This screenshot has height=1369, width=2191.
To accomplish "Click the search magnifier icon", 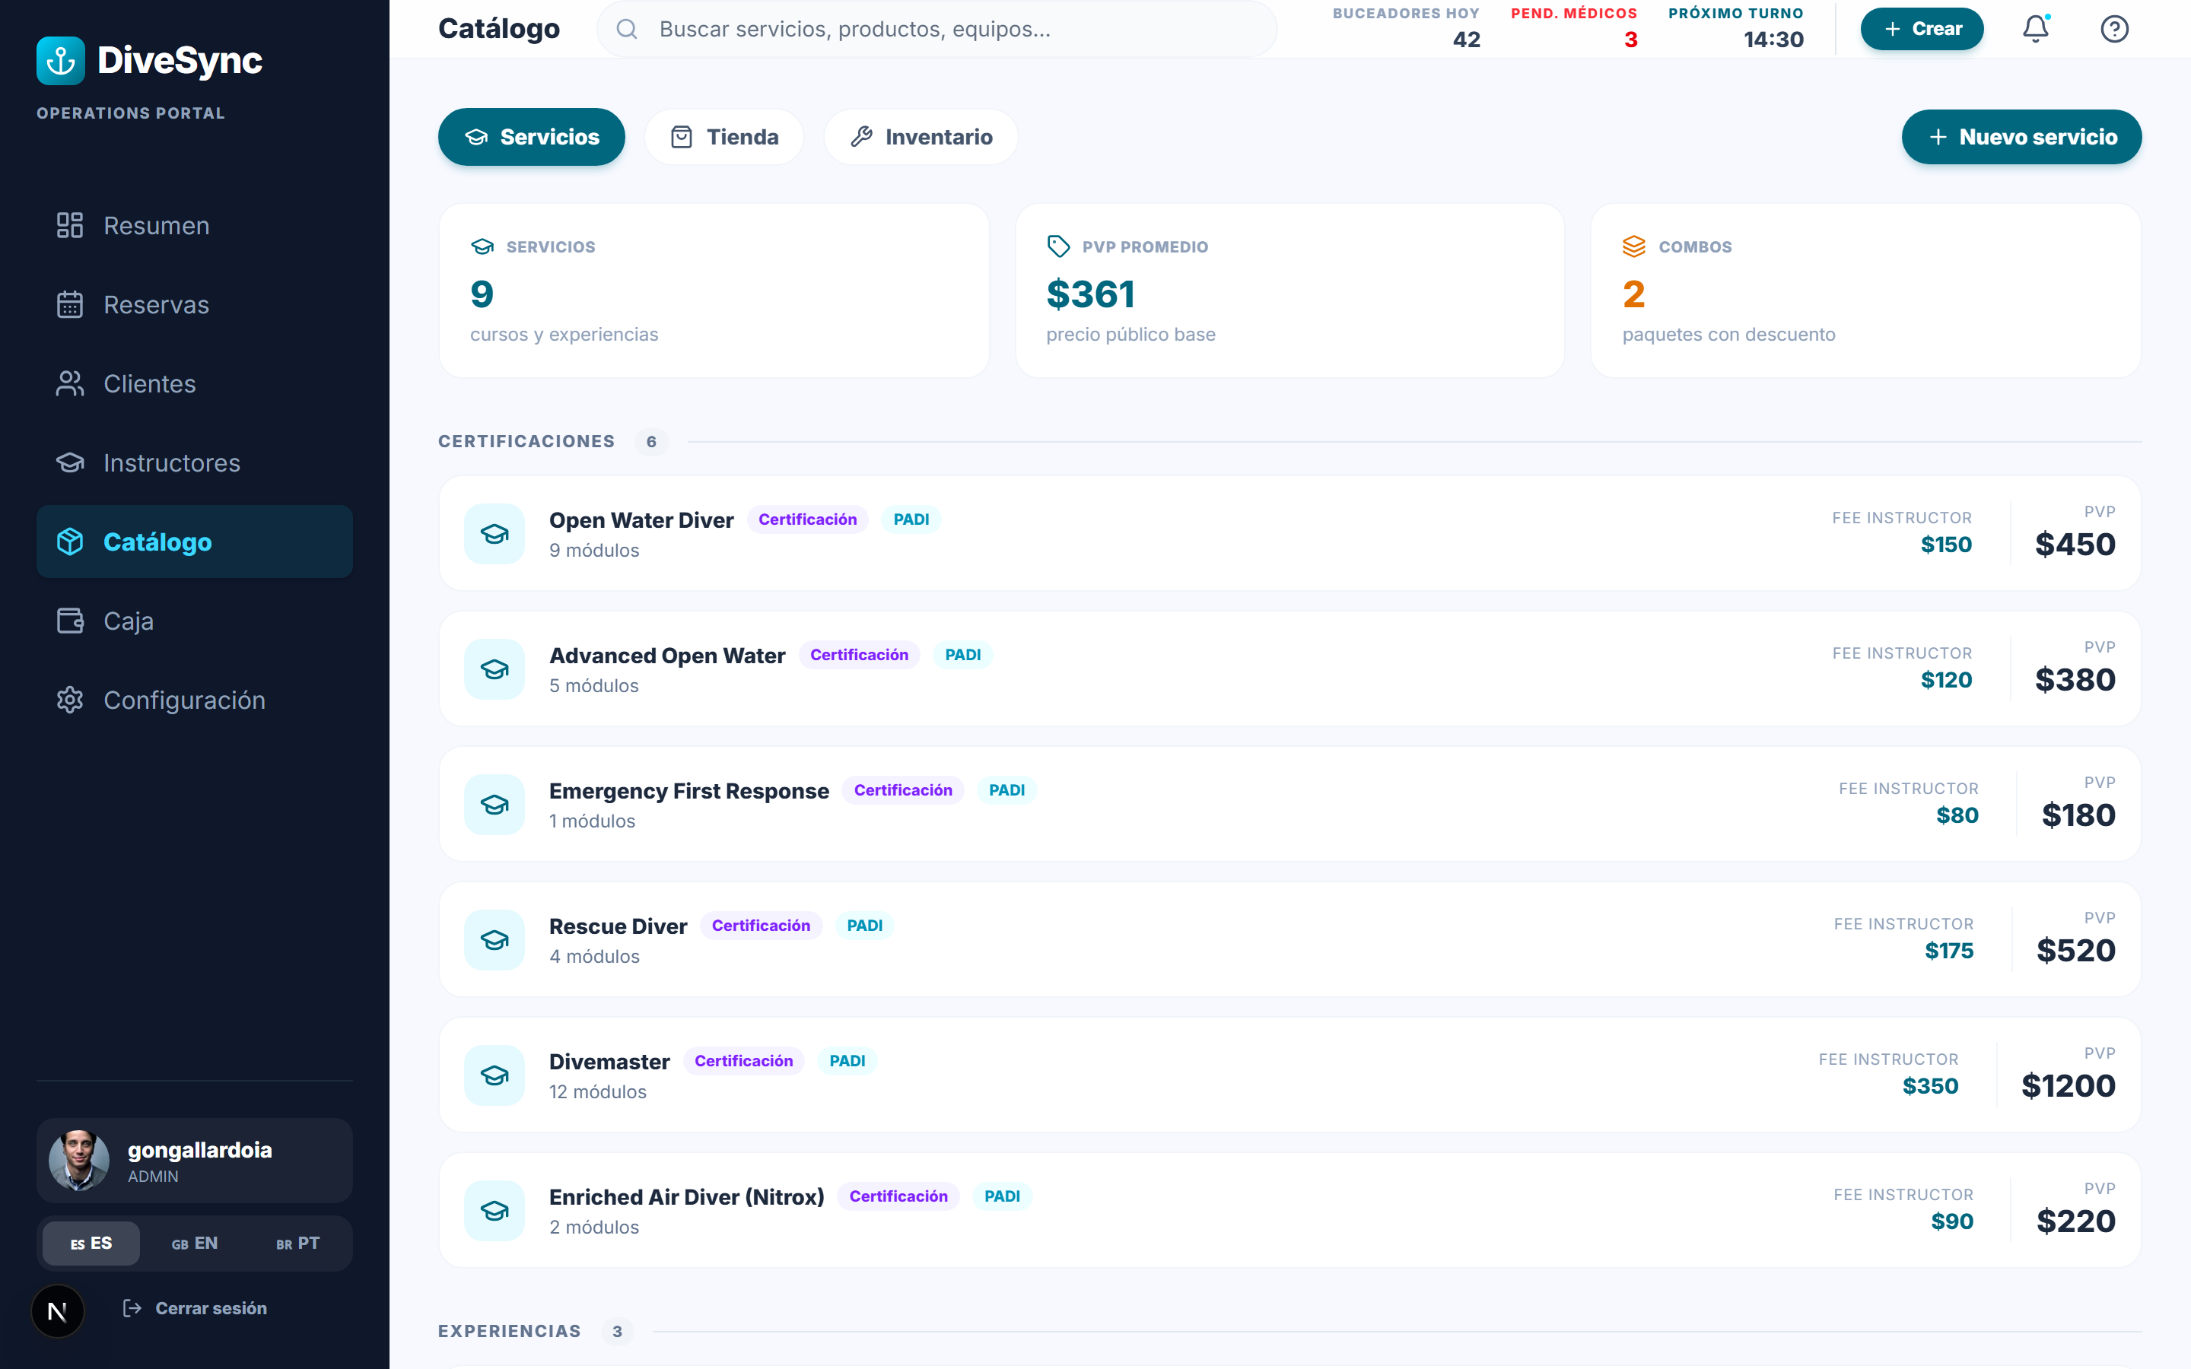I will point(627,29).
